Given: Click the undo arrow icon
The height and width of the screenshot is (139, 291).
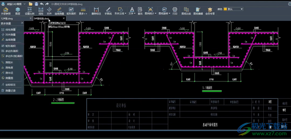Looking at the screenshot, I should pos(42,4).
